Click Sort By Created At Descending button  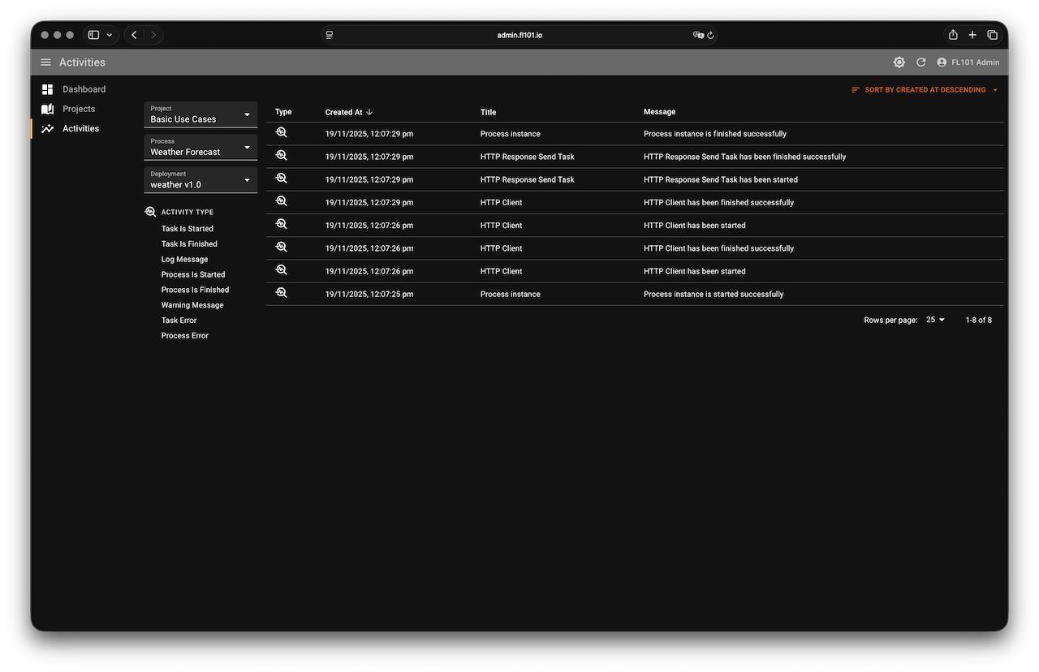(x=925, y=90)
